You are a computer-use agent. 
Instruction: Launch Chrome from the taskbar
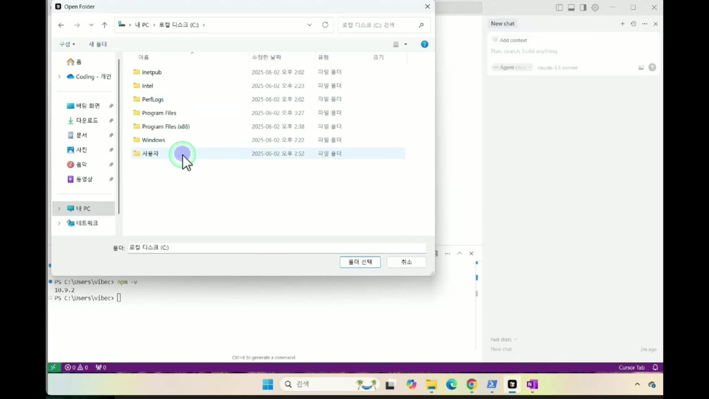[471, 385]
